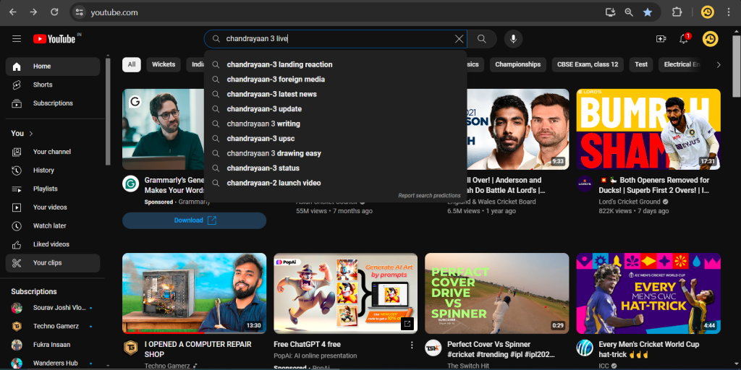741x370 pixels.
Task: Show more filter chips with right arrow
Action: pyautogui.click(x=719, y=64)
